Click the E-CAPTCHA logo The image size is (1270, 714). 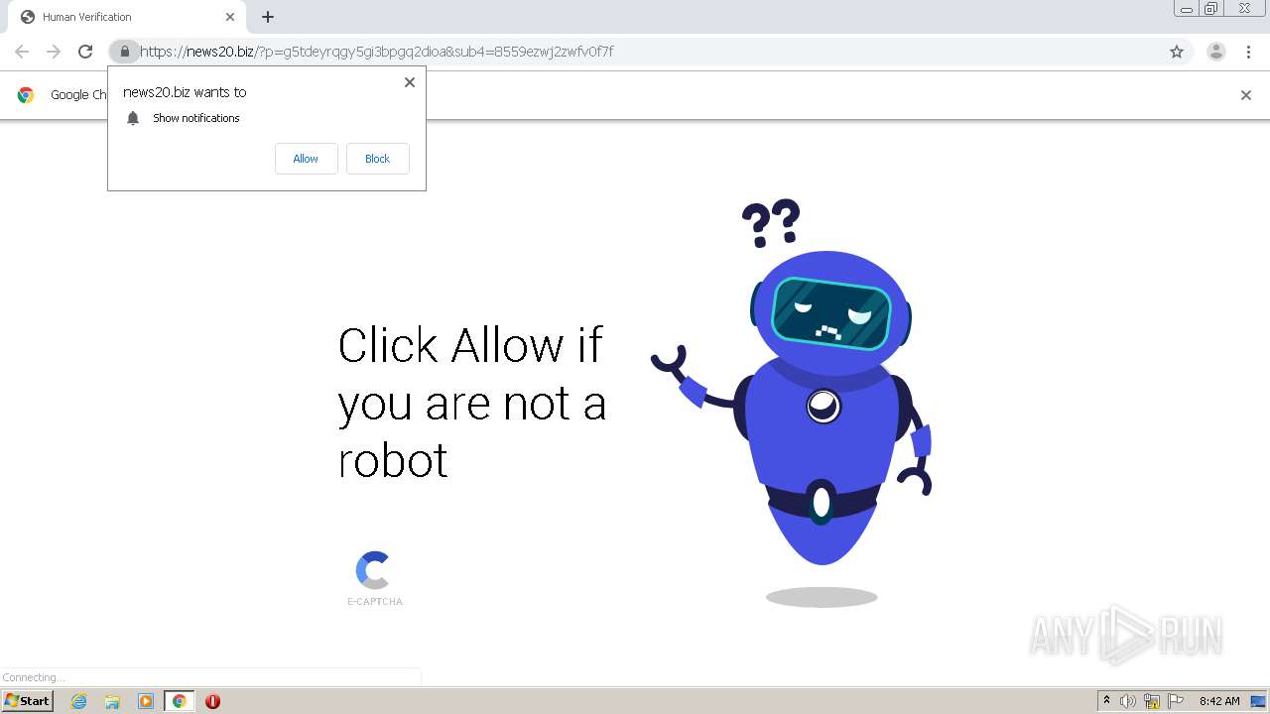(x=374, y=579)
